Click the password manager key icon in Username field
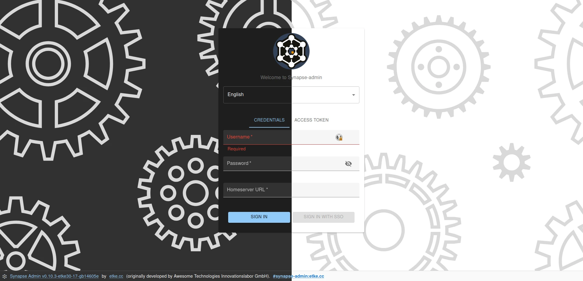 [339, 137]
